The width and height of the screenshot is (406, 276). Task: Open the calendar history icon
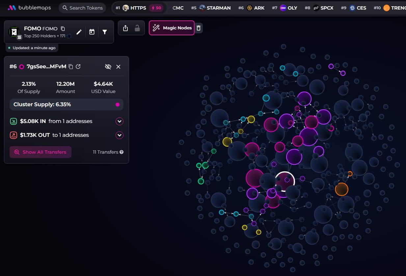point(92,32)
